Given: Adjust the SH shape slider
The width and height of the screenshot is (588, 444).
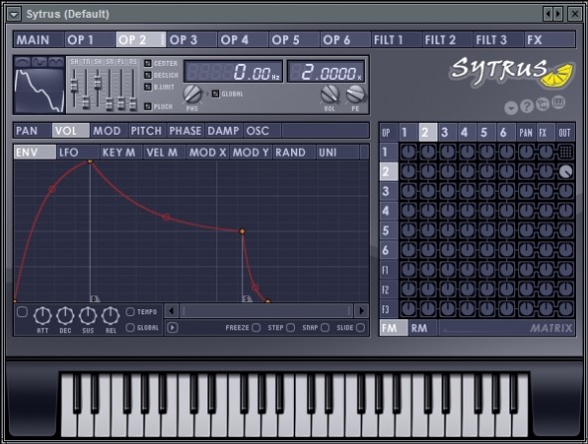Looking at the screenshot, I should (x=75, y=85).
